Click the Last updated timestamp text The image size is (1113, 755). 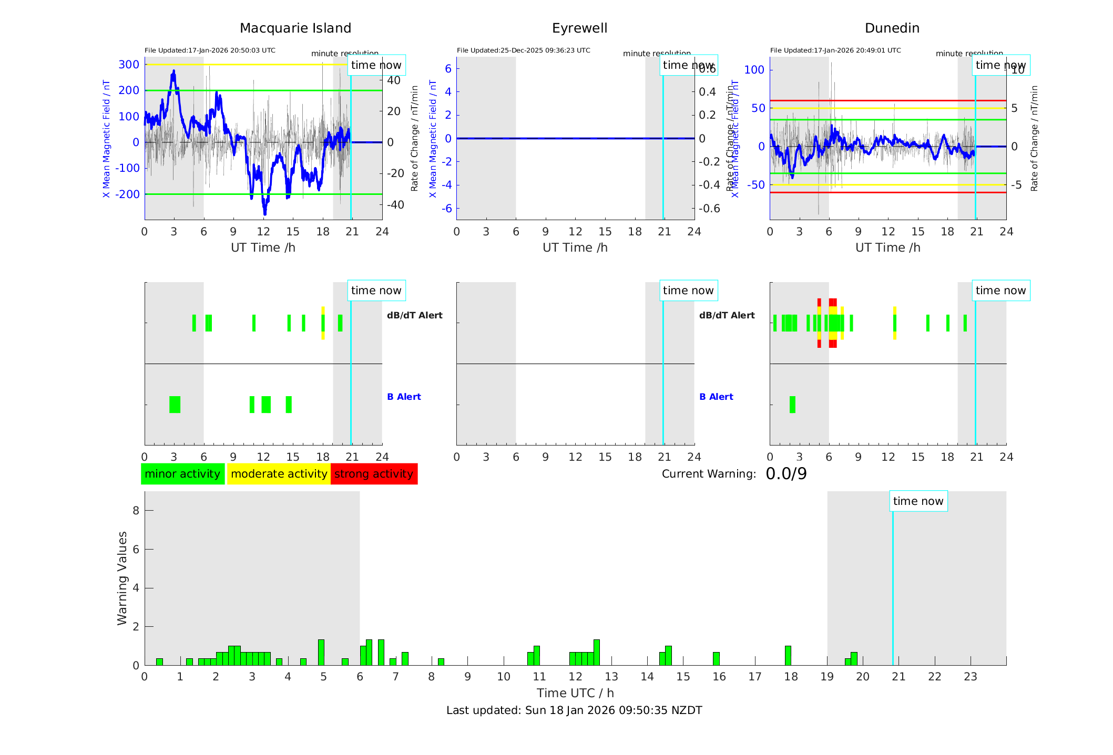click(574, 710)
